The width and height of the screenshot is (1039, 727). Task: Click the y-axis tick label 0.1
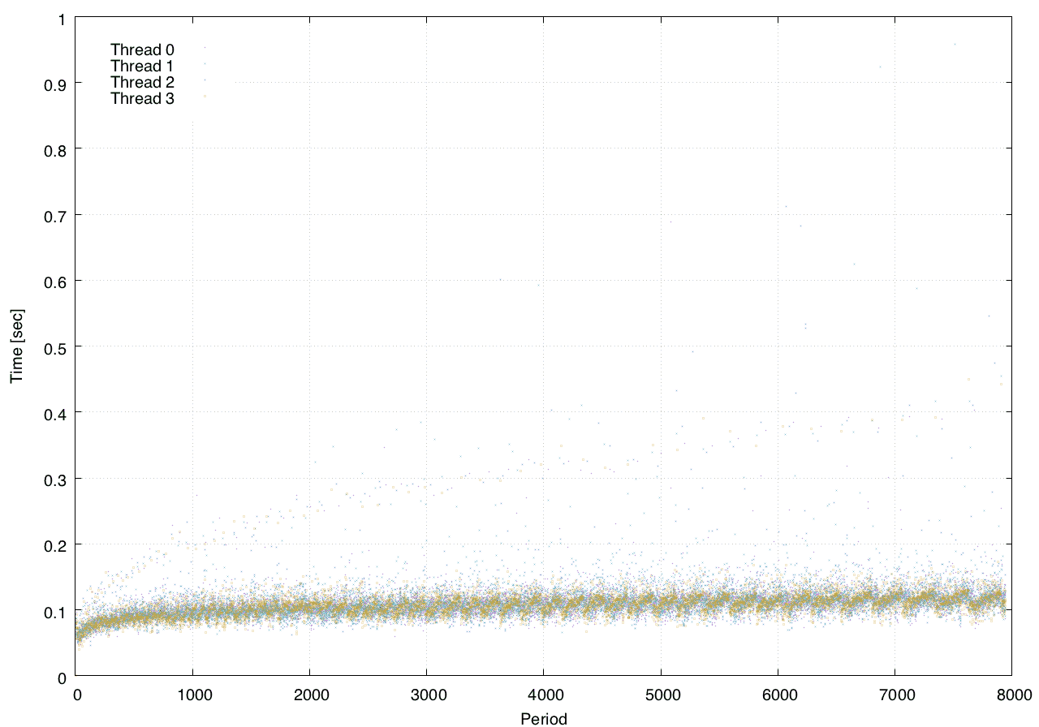57,611
